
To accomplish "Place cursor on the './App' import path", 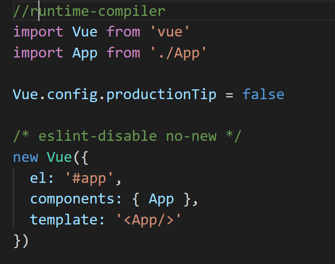I will click(x=177, y=53).
